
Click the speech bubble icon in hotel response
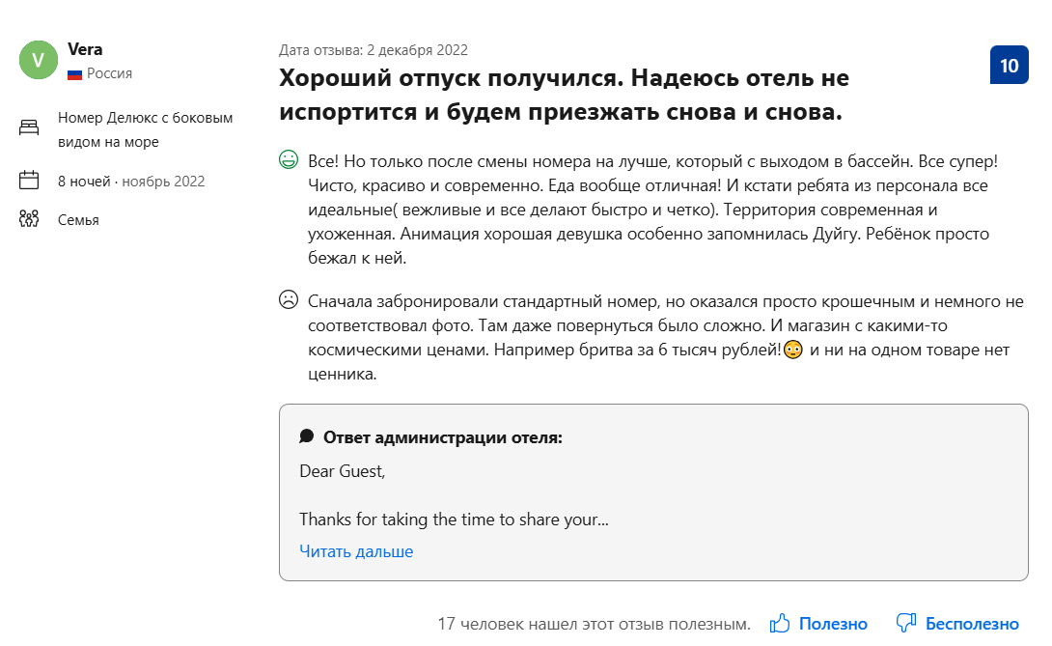[307, 436]
